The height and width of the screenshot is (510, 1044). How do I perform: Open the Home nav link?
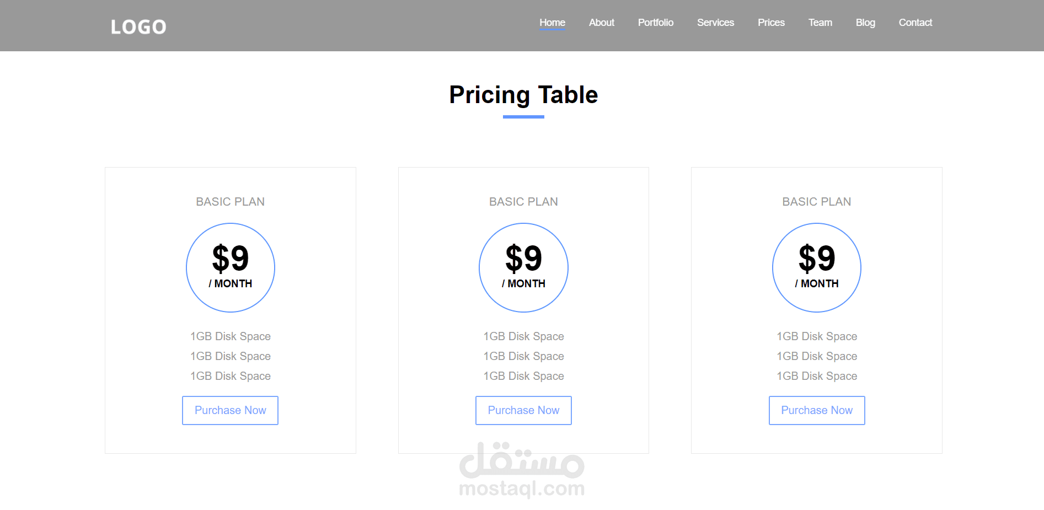(552, 23)
